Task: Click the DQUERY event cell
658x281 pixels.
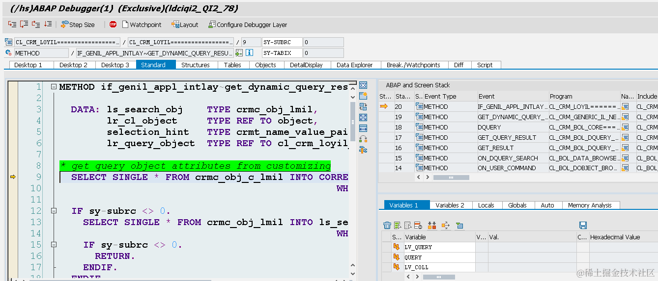Action: point(513,127)
